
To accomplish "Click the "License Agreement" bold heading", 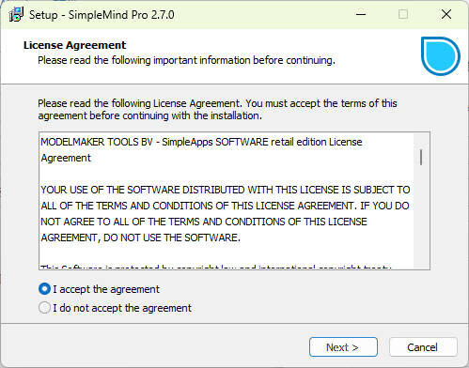I will point(75,45).
